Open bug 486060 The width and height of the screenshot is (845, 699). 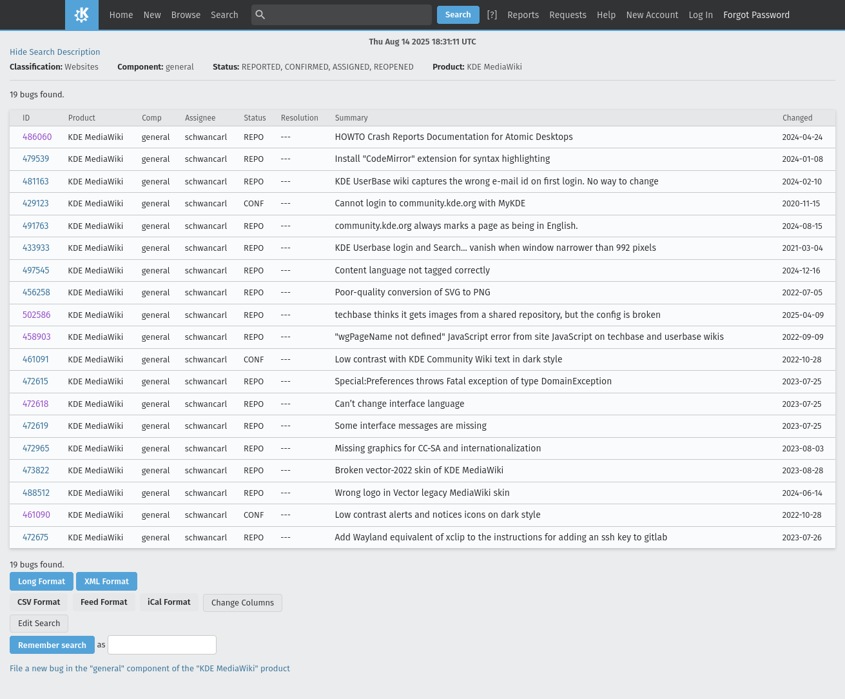pyautogui.click(x=37, y=137)
